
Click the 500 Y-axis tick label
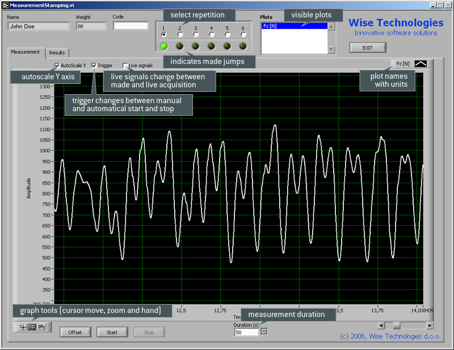click(x=47, y=258)
